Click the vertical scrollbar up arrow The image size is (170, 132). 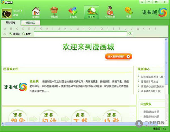tap(166, 39)
